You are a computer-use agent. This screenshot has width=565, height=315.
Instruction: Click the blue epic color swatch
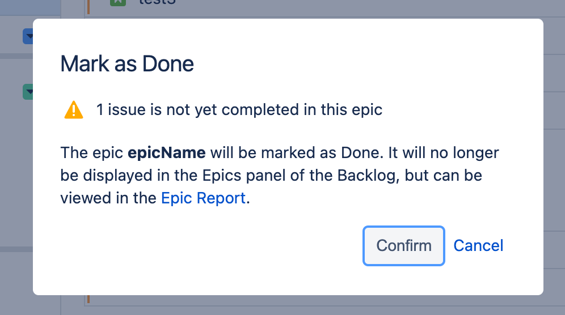coord(26,36)
